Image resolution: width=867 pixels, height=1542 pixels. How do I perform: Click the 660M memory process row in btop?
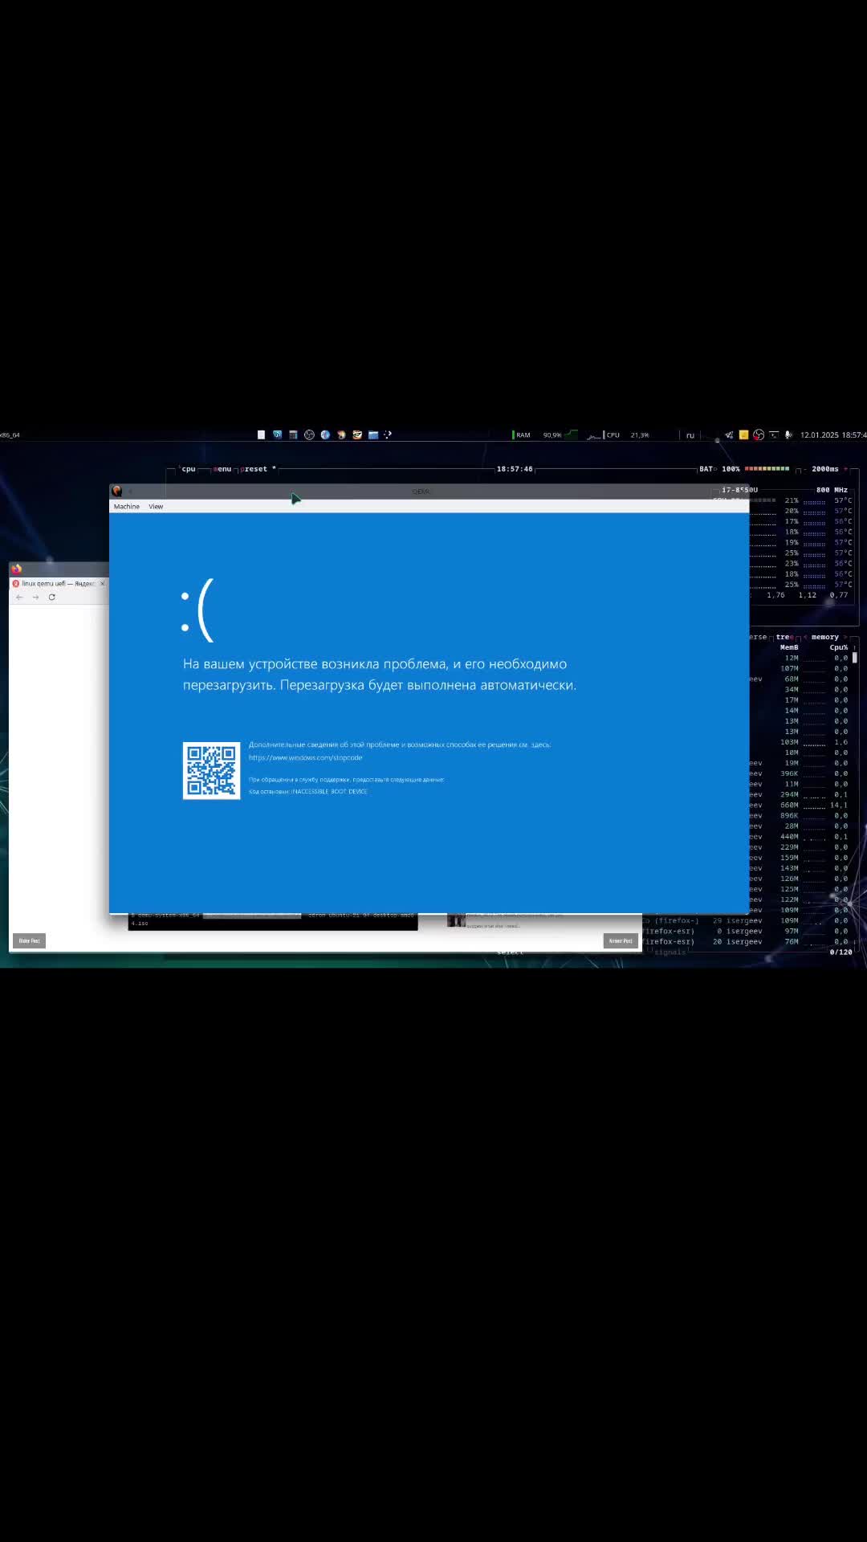click(800, 805)
